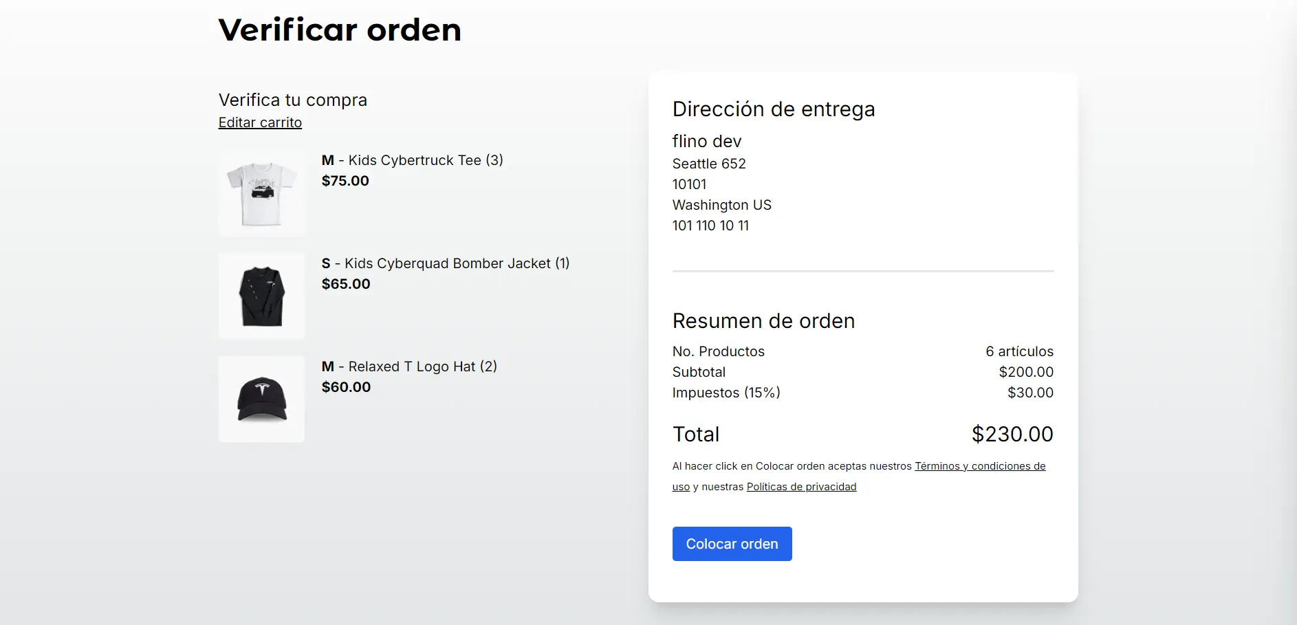This screenshot has height=625, width=1297.
Task: Click the phone number 101 110 10 11
Action: (x=710, y=226)
